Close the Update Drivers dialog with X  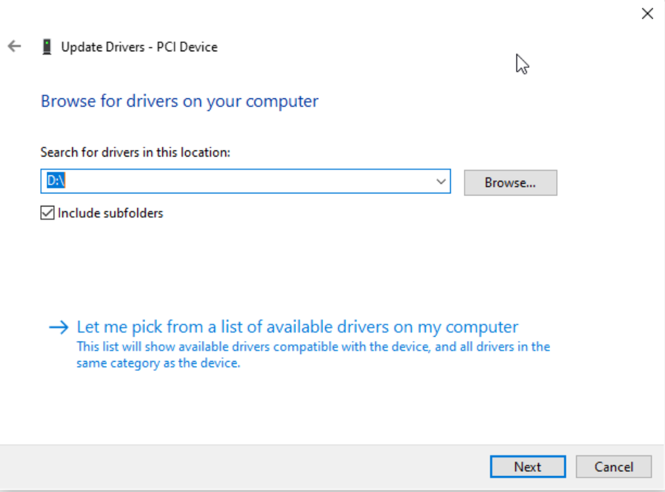tap(647, 13)
